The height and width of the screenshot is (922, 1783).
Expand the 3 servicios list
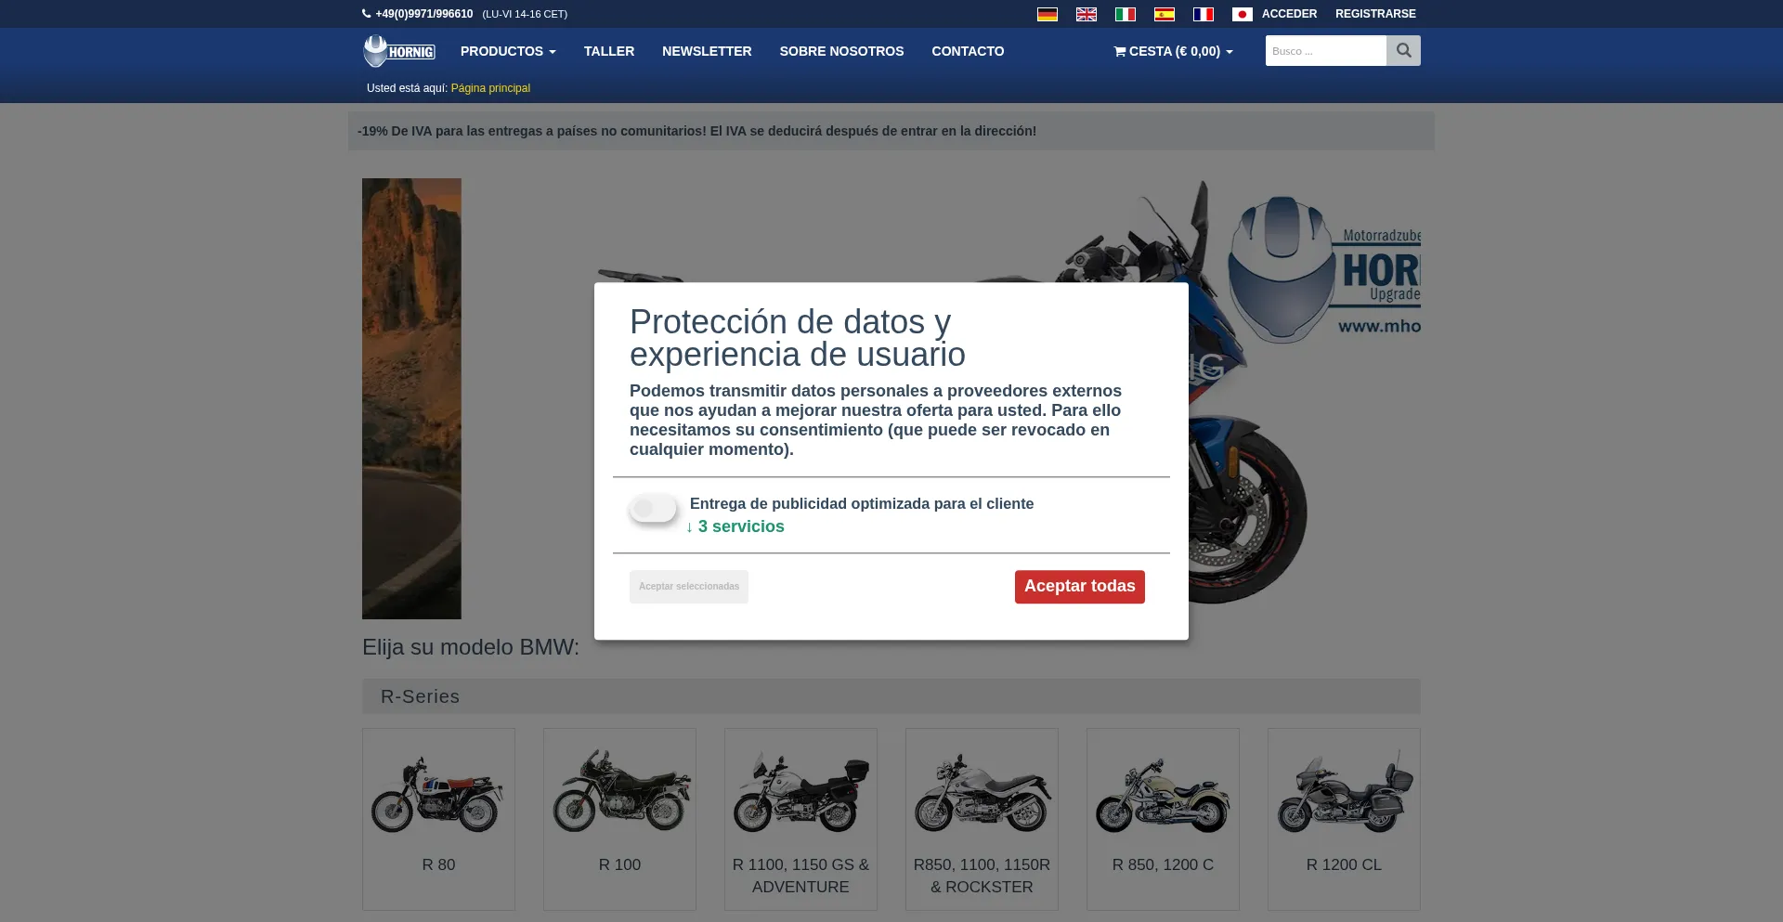pyautogui.click(x=735, y=526)
